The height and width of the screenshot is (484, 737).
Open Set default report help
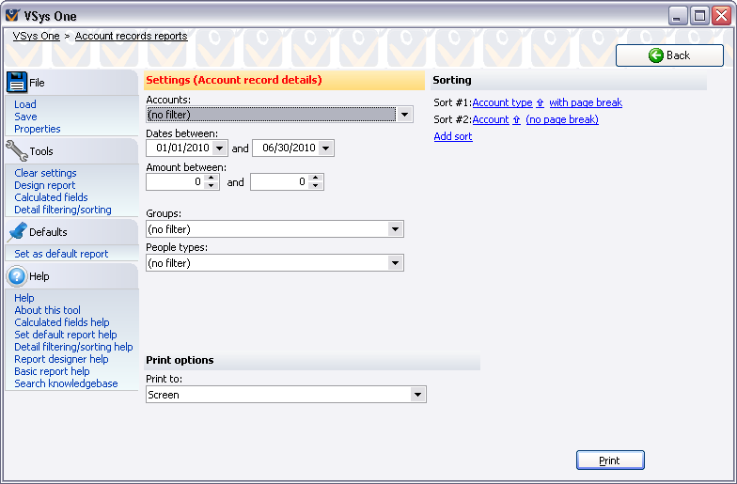66,335
